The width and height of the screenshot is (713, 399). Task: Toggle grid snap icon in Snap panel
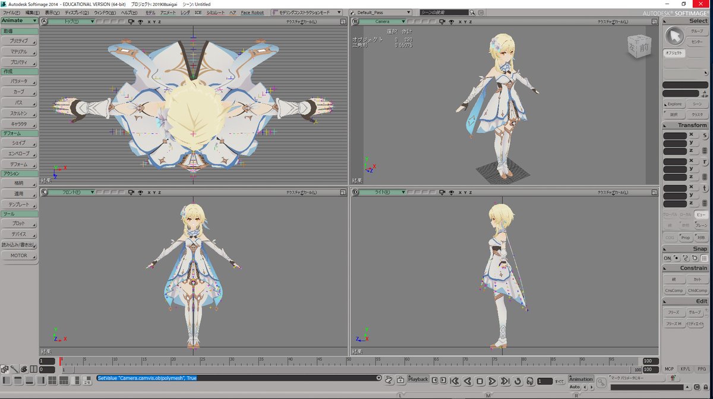(705, 258)
